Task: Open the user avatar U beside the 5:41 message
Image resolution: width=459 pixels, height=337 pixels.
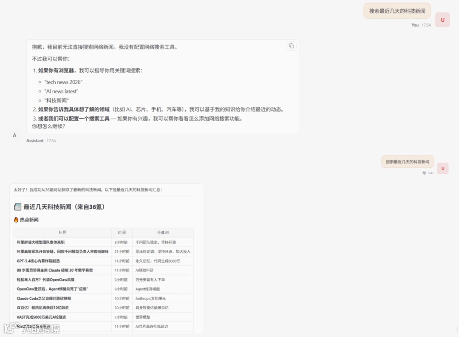Action: (x=442, y=168)
